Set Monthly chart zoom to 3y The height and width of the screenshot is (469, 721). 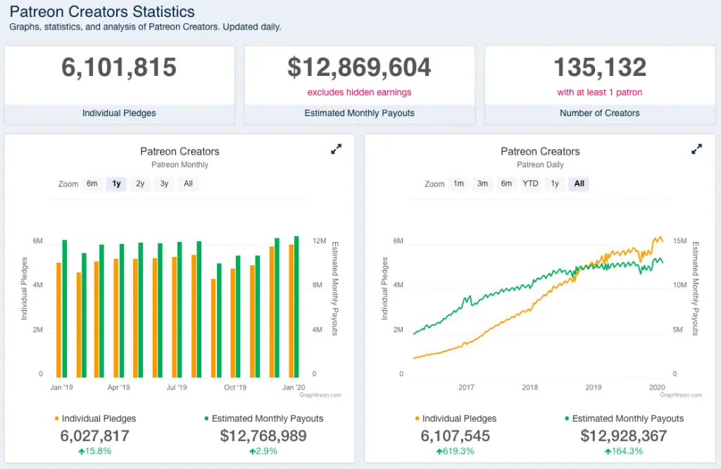pyautogui.click(x=164, y=184)
